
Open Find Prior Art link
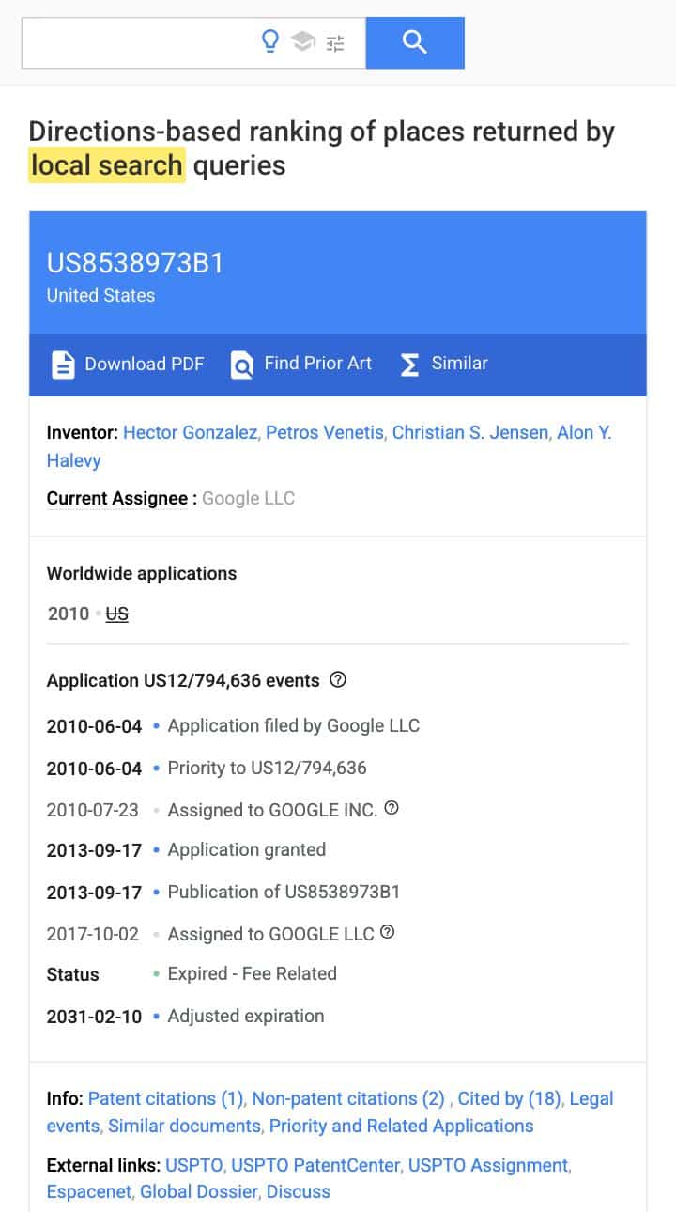pos(318,364)
